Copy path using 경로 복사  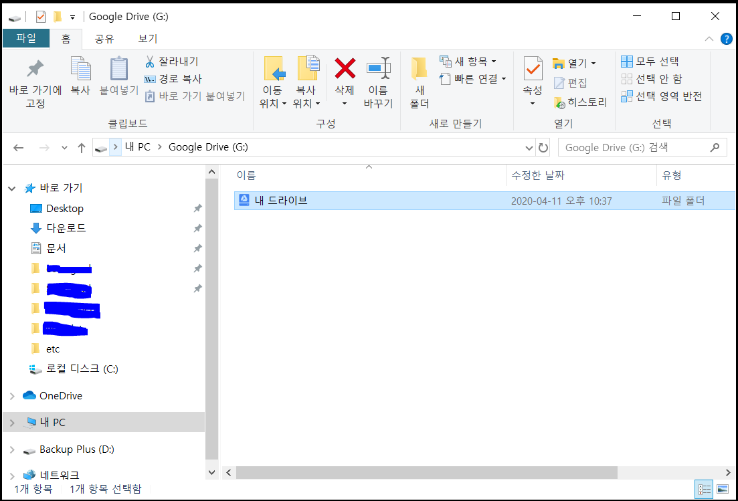173,78
